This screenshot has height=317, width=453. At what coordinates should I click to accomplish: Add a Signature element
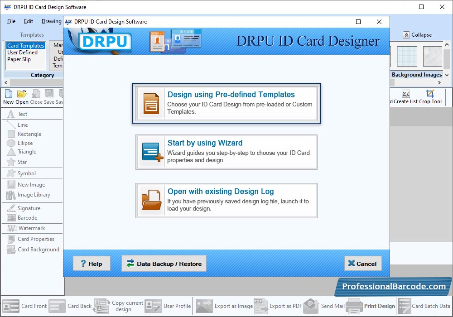(x=24, y=208)
